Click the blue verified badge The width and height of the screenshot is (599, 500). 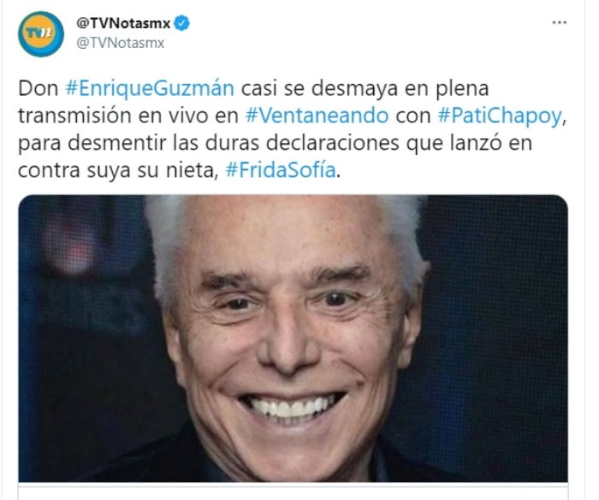(x=181, y=23)
